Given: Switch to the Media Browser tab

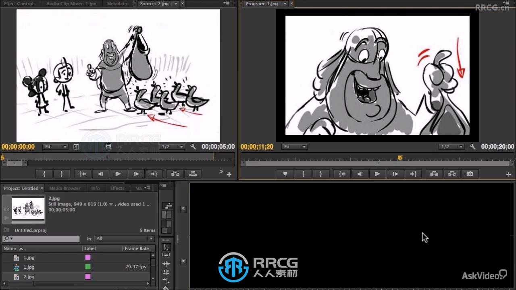Looking at the screenshot, I should tap(65, 188).
